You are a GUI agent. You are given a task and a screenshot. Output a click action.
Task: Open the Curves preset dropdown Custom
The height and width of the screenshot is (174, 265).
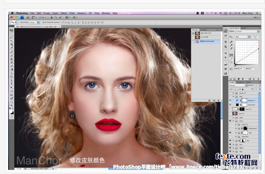[x=248, y=31]
